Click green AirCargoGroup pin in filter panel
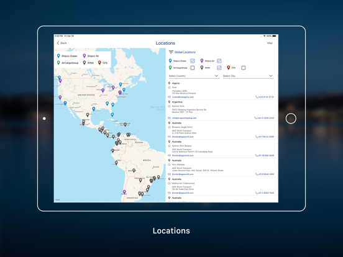This screenshot has height=257, width=343. (x=170, y=68)
